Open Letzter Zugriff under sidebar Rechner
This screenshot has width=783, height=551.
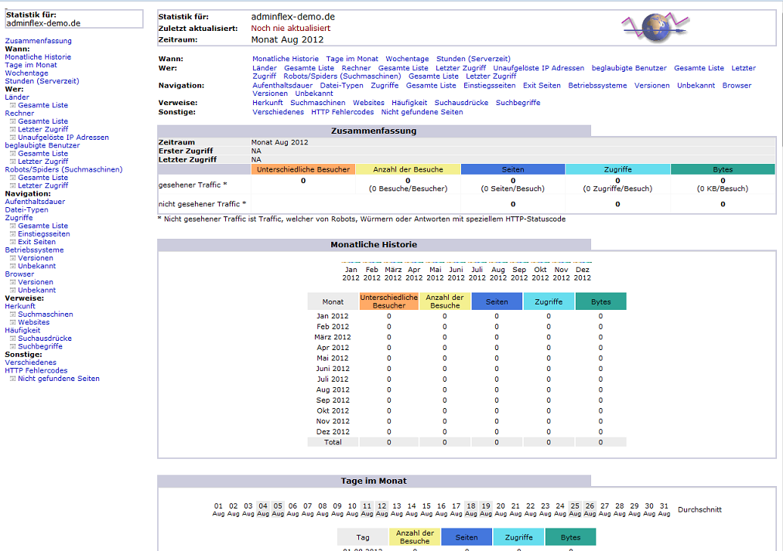(x=43, y=129)
